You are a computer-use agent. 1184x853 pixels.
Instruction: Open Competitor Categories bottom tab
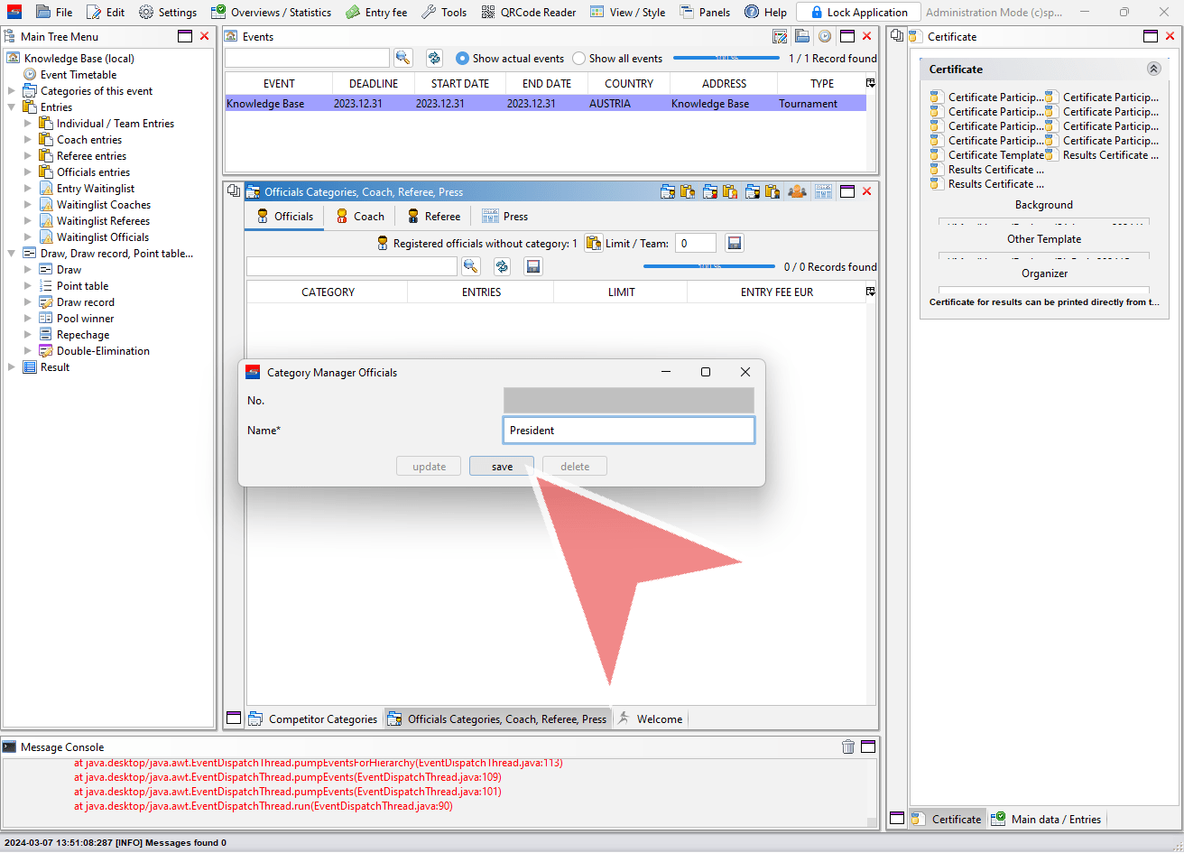(313, 719)
